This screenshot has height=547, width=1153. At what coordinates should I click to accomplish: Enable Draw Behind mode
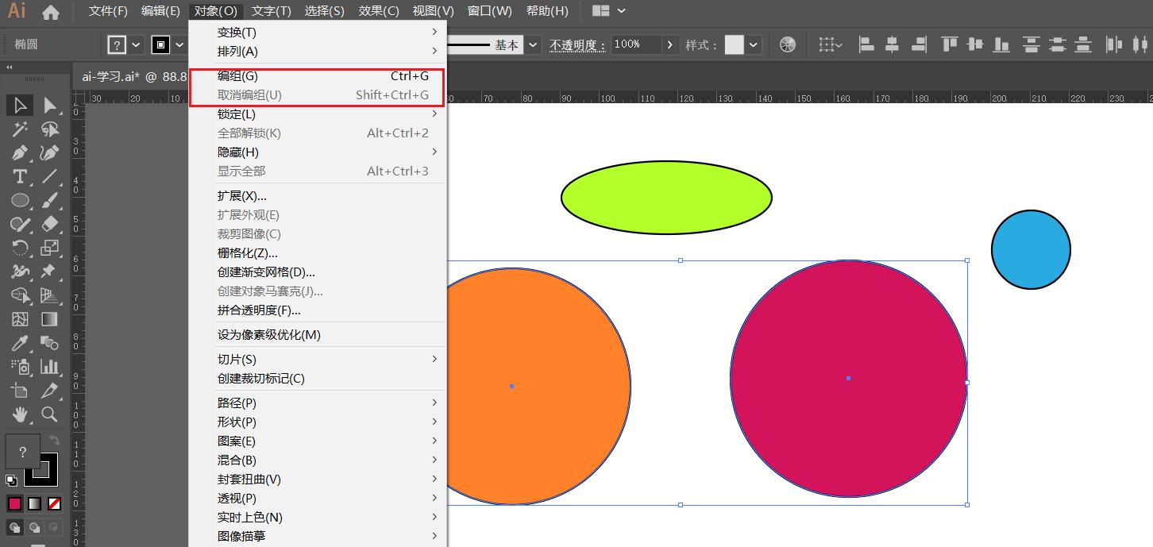click(35, 527)
